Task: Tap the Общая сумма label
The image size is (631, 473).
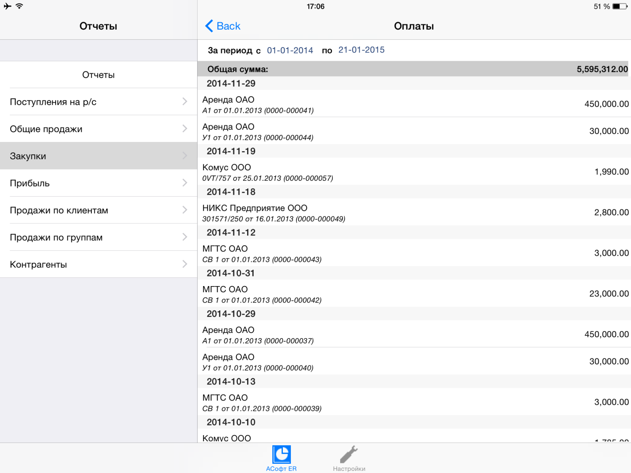Action: (x=238, y=69)
